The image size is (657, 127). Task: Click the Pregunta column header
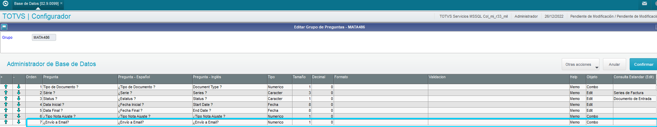coord(80,79)
